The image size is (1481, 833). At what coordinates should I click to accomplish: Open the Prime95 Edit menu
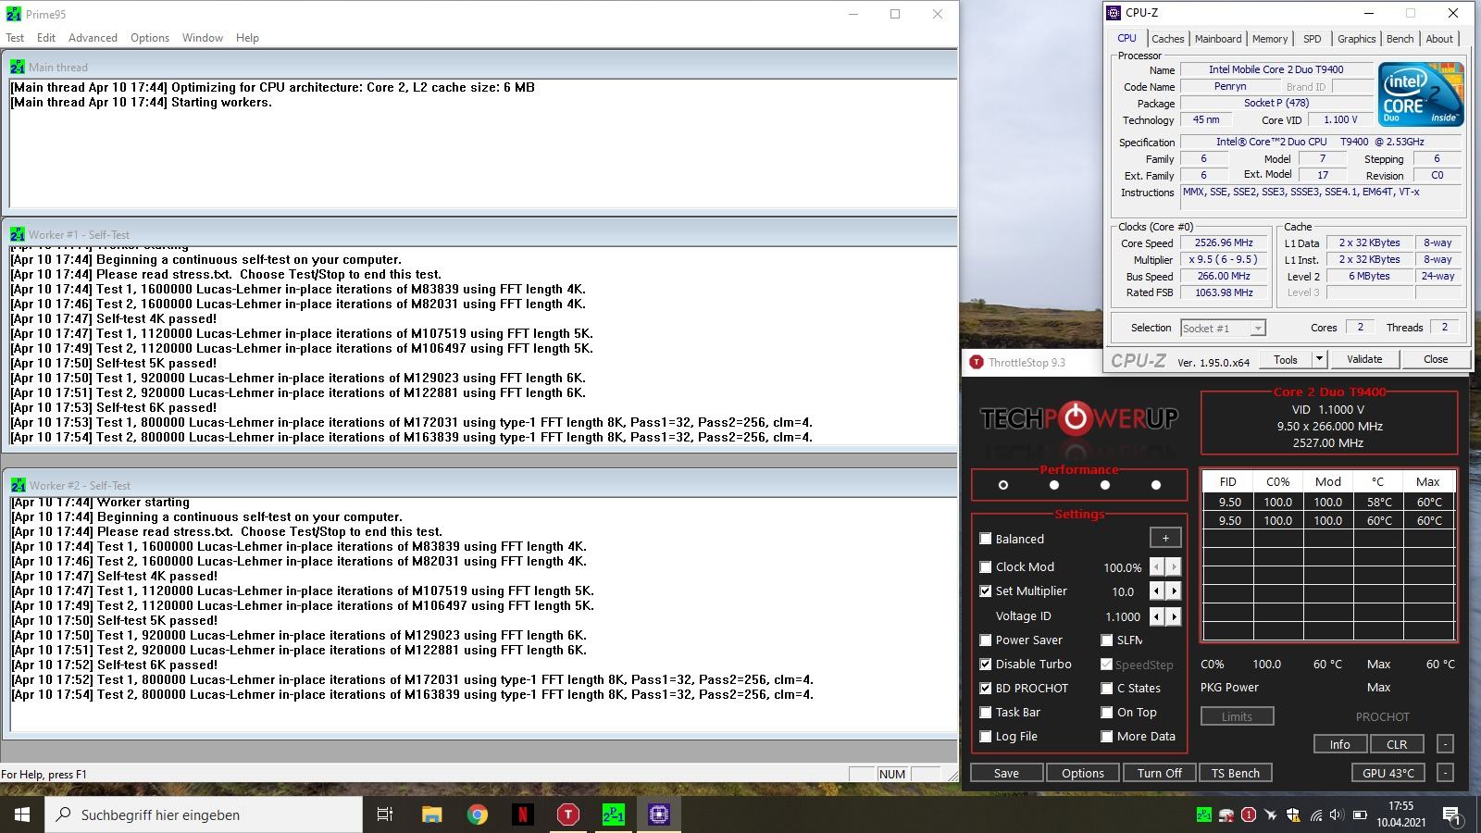click(x=46, y=38)
